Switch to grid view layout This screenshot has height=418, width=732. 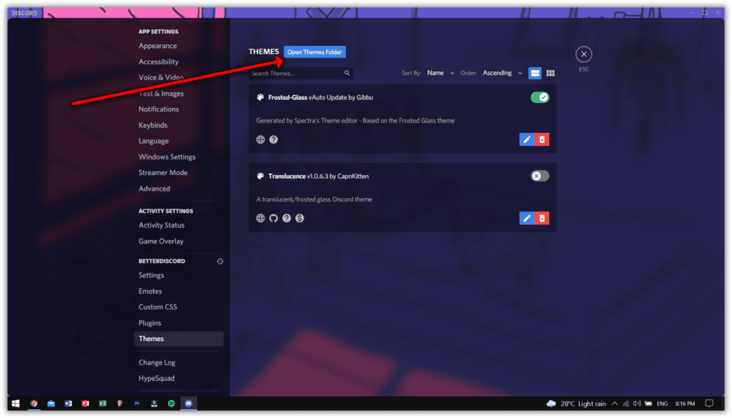[x=551, y=74]
